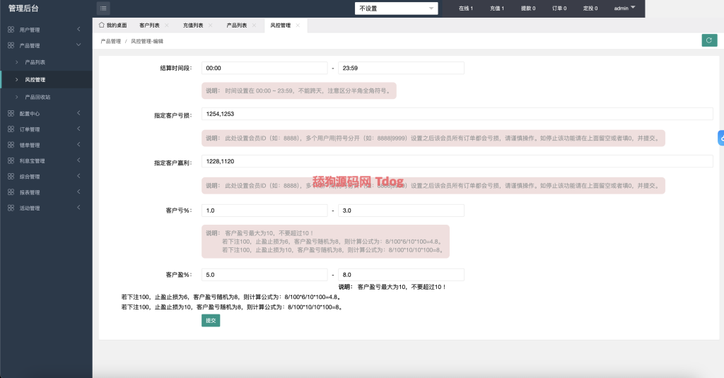Open the admin user dropdown

tap(624, 8)
